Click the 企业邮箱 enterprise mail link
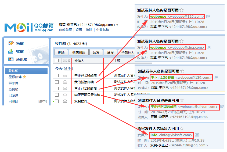 [x=103, y=30]
